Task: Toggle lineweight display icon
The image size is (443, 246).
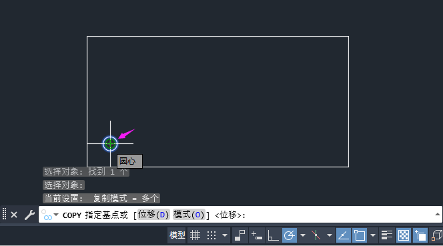Action: [386, 235]
